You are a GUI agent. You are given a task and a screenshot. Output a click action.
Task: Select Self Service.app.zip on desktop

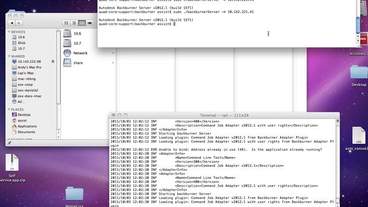12,168
